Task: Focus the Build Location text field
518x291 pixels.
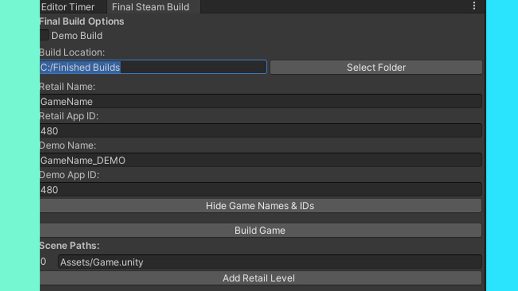Action: click(x=173, y=67)
